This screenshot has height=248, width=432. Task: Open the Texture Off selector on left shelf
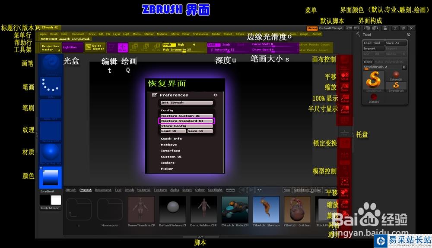click(x=51, y=132)
